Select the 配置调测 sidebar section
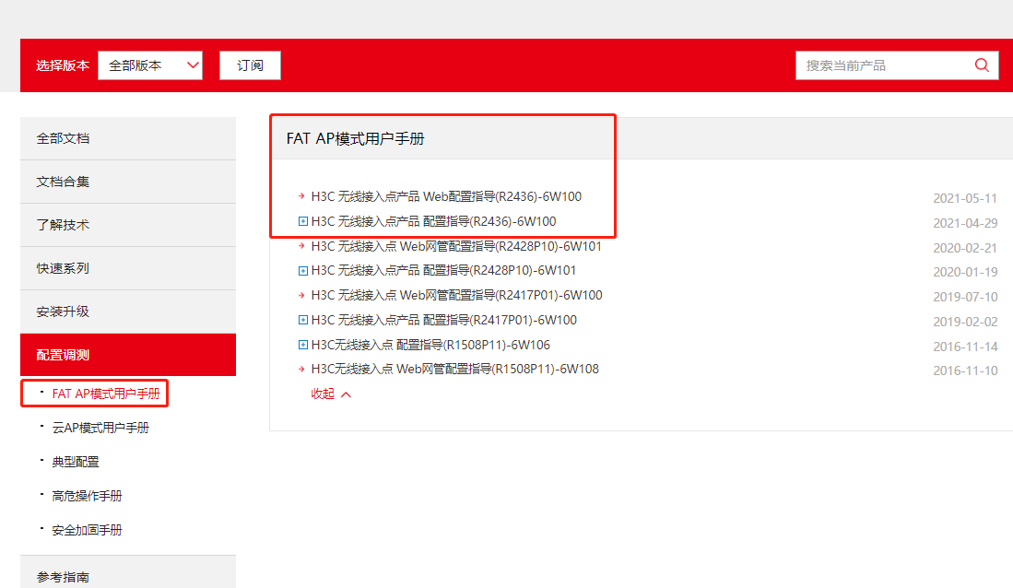 click(128, 355)
